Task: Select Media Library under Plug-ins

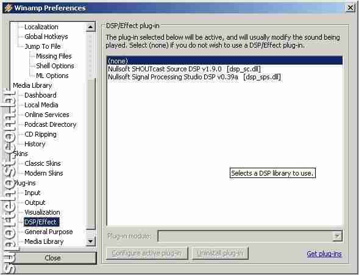Action: click(44, 242)
